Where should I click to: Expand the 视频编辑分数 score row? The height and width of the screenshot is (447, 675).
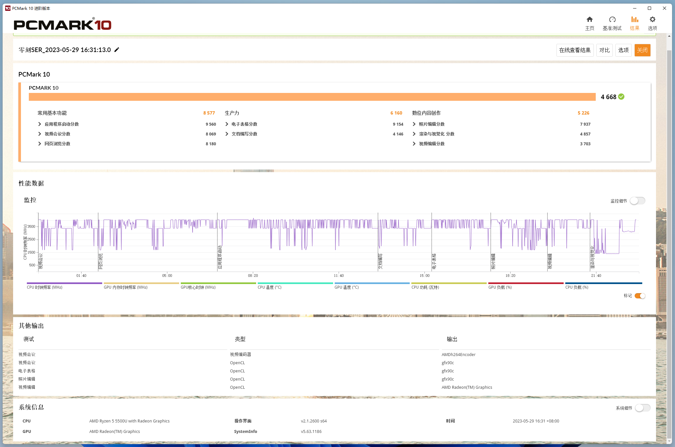point(414,144)
